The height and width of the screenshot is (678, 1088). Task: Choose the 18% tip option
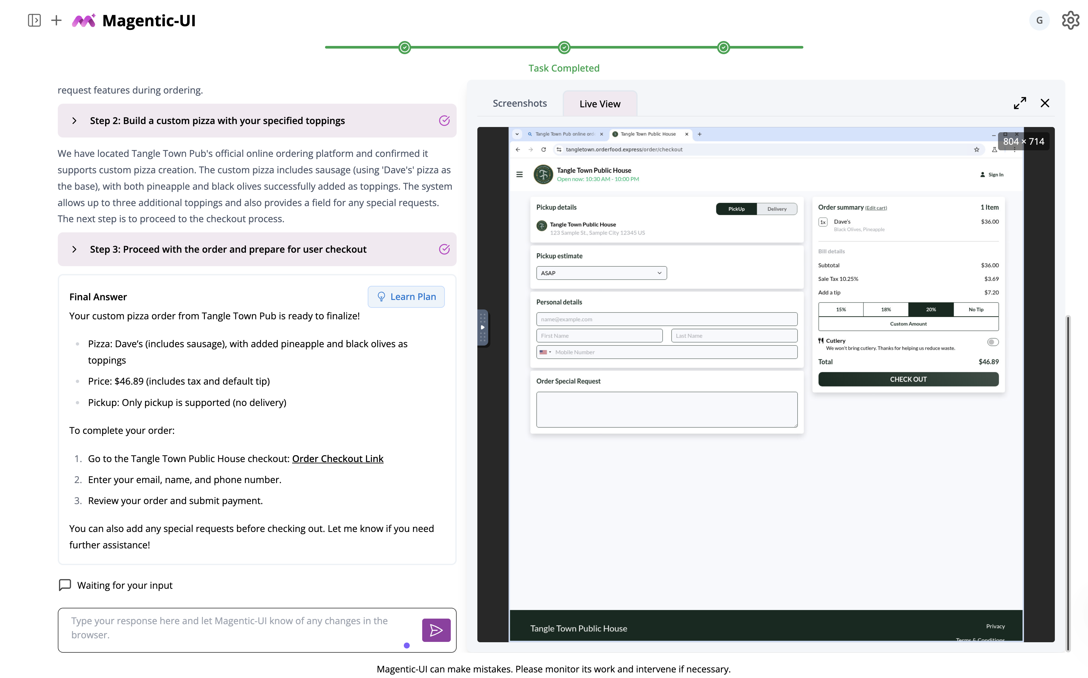click(886, 309)
